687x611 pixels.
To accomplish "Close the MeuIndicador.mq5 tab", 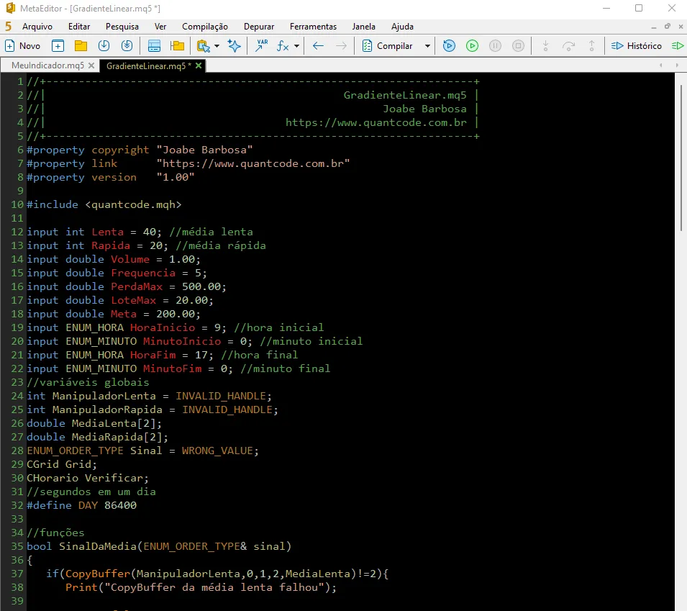I will point(91,65).
